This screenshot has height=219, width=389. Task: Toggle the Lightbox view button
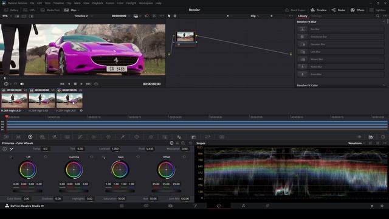[377, 10]
